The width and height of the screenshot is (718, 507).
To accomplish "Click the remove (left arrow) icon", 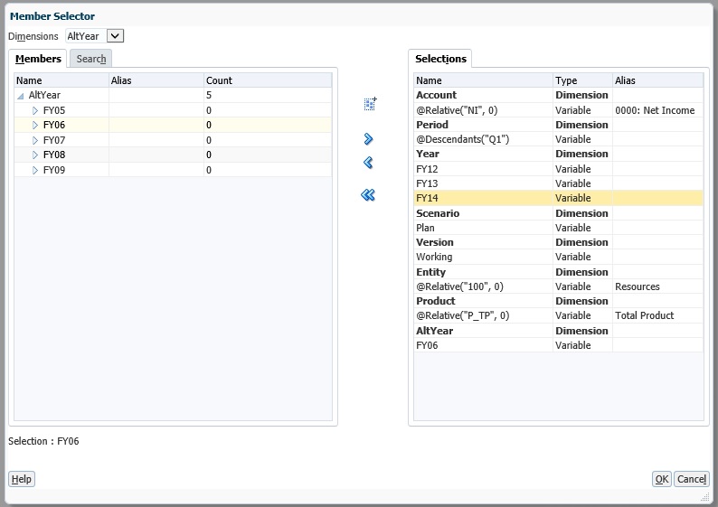I will 368,163.
